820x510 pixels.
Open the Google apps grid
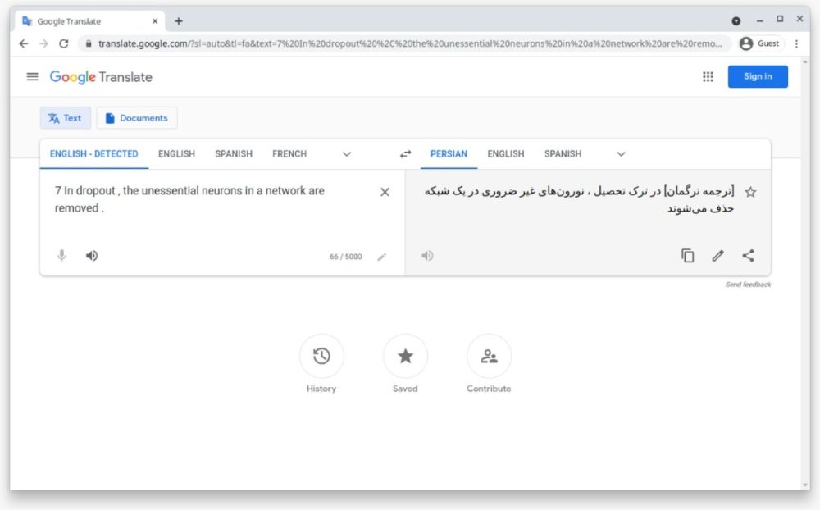pyautogui.click(x=708, y=77)
